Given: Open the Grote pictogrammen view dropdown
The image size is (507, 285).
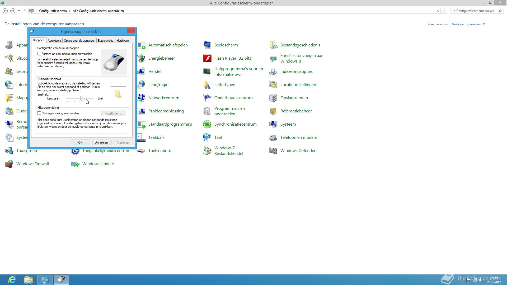Looking at the screenshot, I should [x=468, y=24].
